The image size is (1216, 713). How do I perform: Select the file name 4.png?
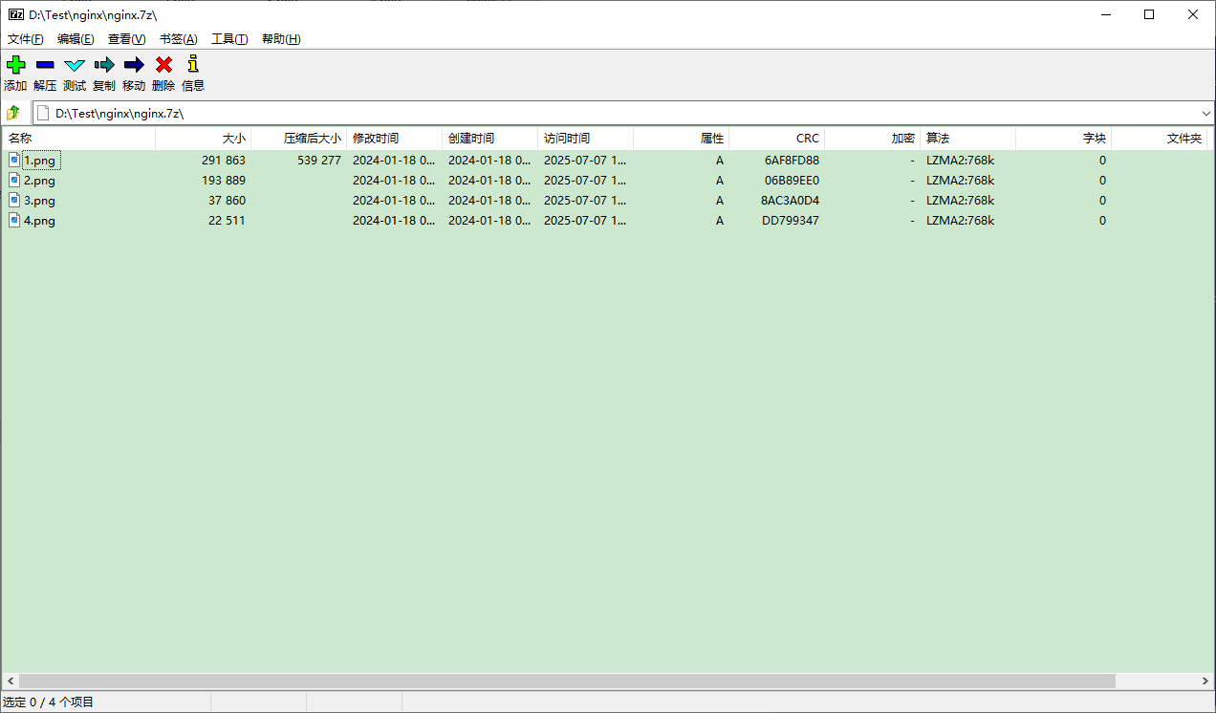[x=40, y=221]
